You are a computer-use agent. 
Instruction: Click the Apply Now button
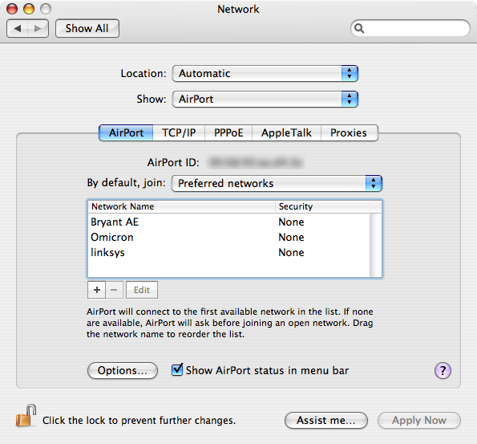pos(419,421)
